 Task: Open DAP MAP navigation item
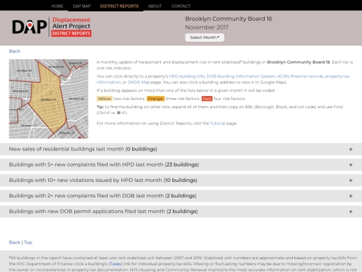(x=82, y=6)
